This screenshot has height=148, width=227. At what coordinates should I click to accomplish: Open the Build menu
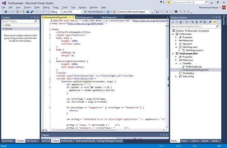tap(37, 8)
